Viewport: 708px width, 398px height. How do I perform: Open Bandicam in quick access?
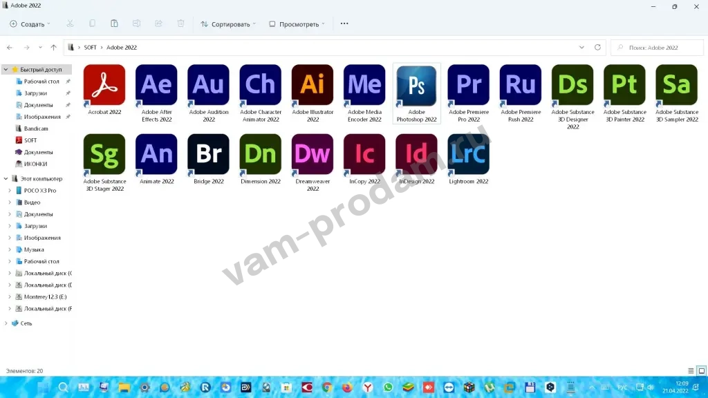click(x=36, y=129)
